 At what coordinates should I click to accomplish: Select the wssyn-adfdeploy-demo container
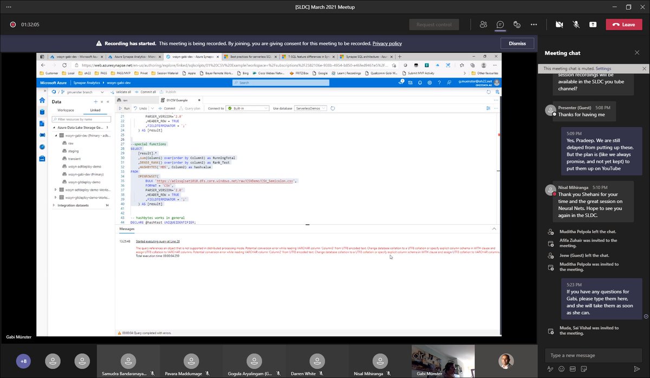82,167
